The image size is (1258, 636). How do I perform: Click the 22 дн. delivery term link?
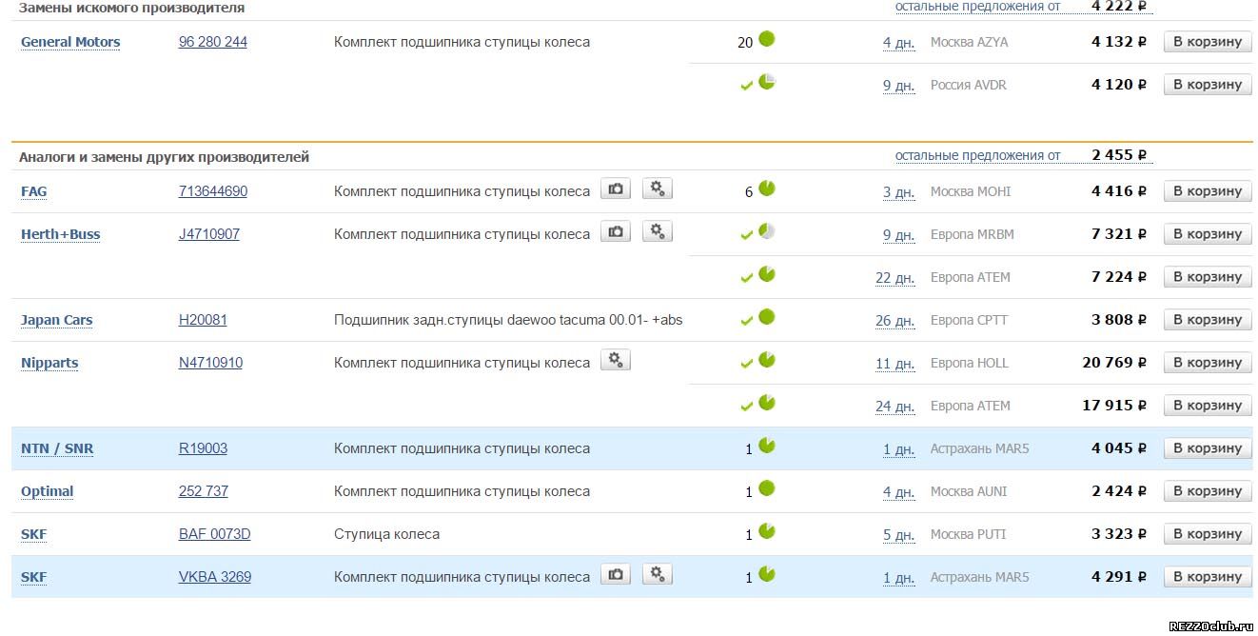coord(895,278)
